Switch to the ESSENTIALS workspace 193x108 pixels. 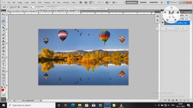coord(132,2)
